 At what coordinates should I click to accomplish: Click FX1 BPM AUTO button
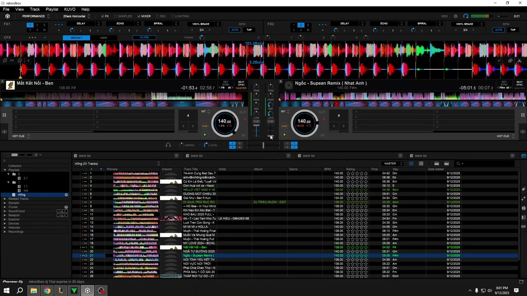235,30
